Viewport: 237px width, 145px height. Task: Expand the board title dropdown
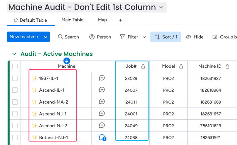(161, 7)
